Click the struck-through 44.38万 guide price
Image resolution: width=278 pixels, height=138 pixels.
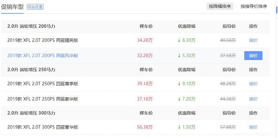pyautogui.click(x=228, y=99)
